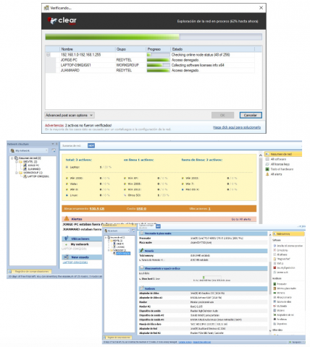Click the Mac OS X icon in summary
310x347 pixels.
(x=183, y=189)
